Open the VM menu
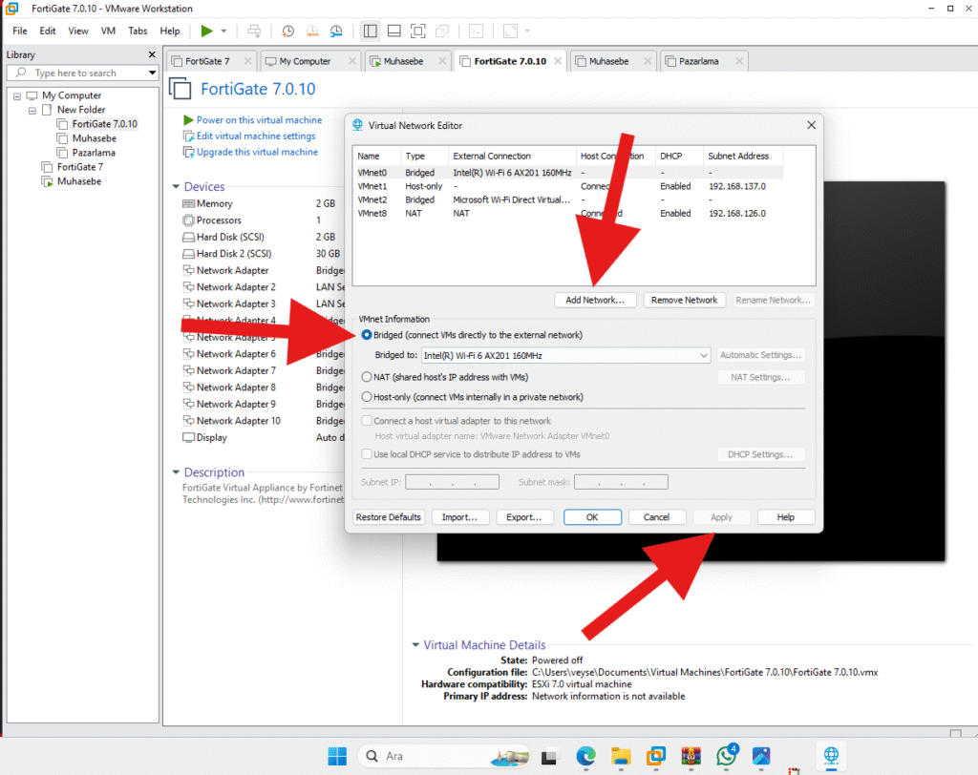 [x=108, y=31]
